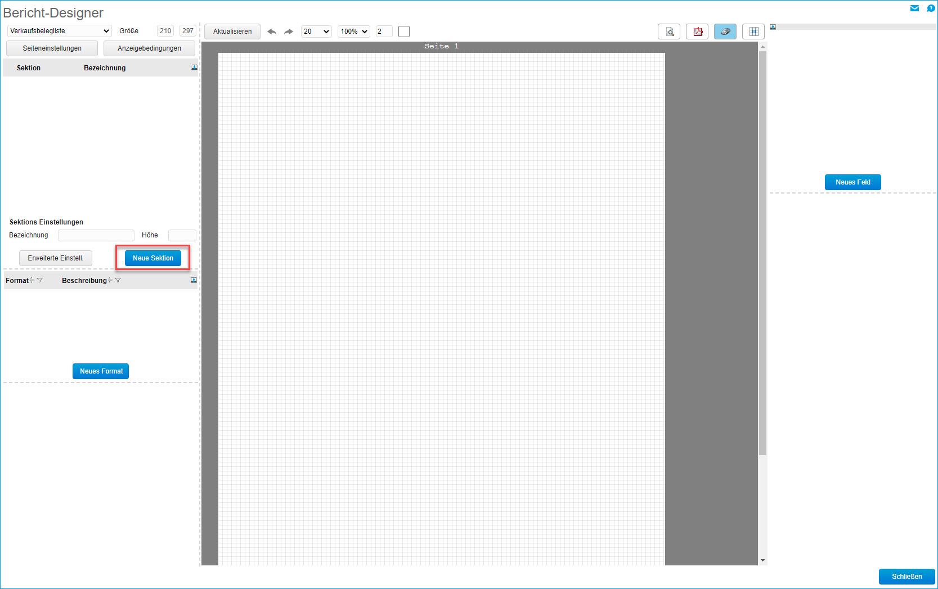This screenshot has width=938, height=589.
Task: Toggle the grid display icon
Action: point(753,32)
